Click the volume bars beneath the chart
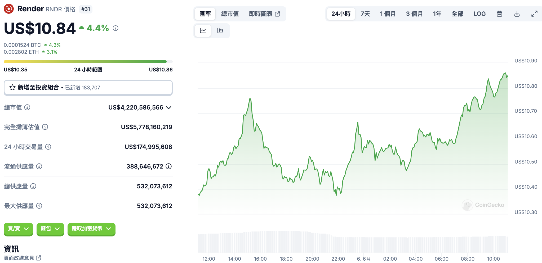Screen dimensions: 542x263 [x=353, y=242]
